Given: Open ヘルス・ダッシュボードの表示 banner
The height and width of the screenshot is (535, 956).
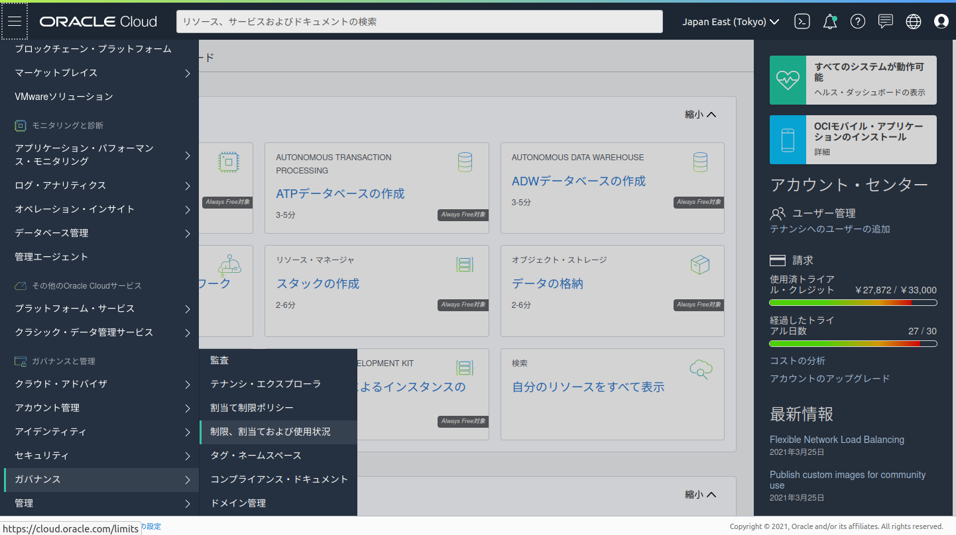Looking at the screenshot, I should pyautogui.click(x=853, y=80).
